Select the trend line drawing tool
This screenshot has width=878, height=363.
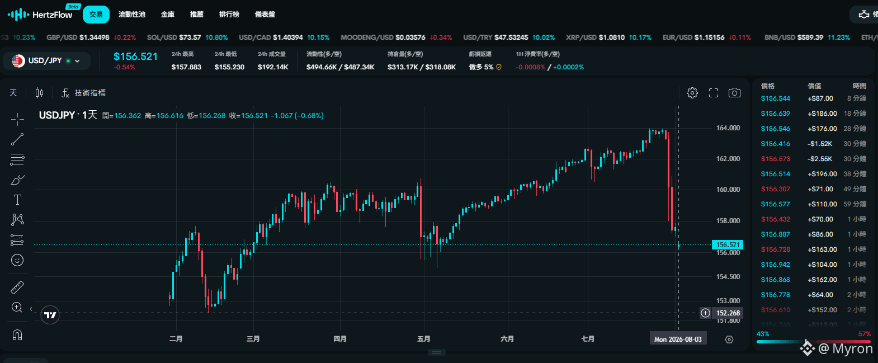[x=17, y=139]
